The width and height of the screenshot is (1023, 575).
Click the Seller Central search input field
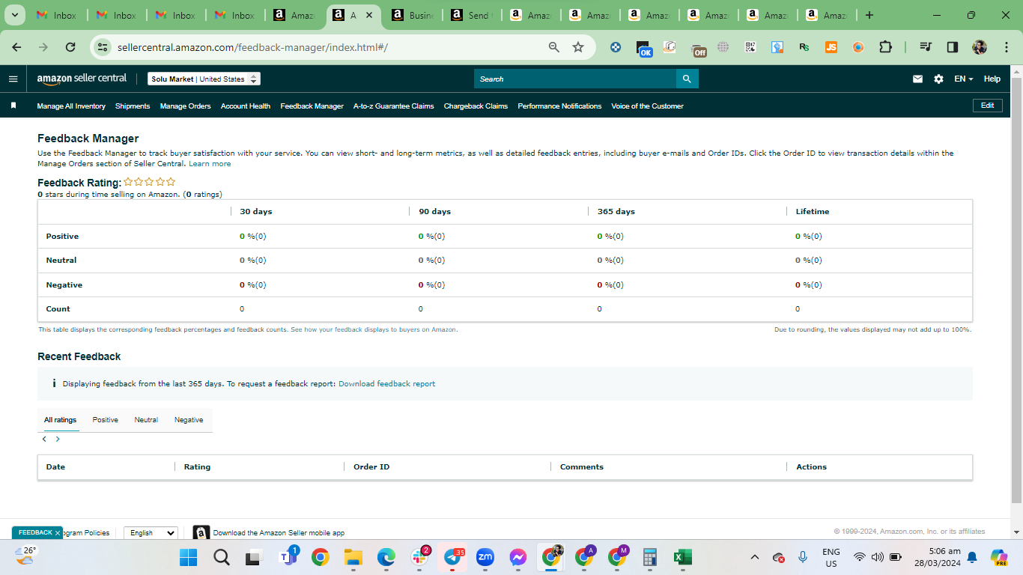pyautogui.click(x=575, y=79)
